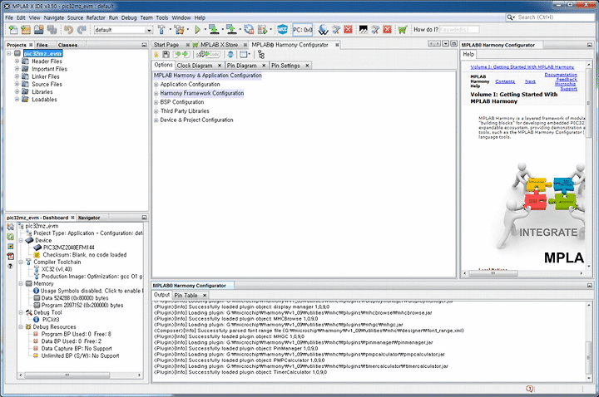Screen dimensions: 599x397
Task: Expand the Linker Files folder
Action: 17,76
